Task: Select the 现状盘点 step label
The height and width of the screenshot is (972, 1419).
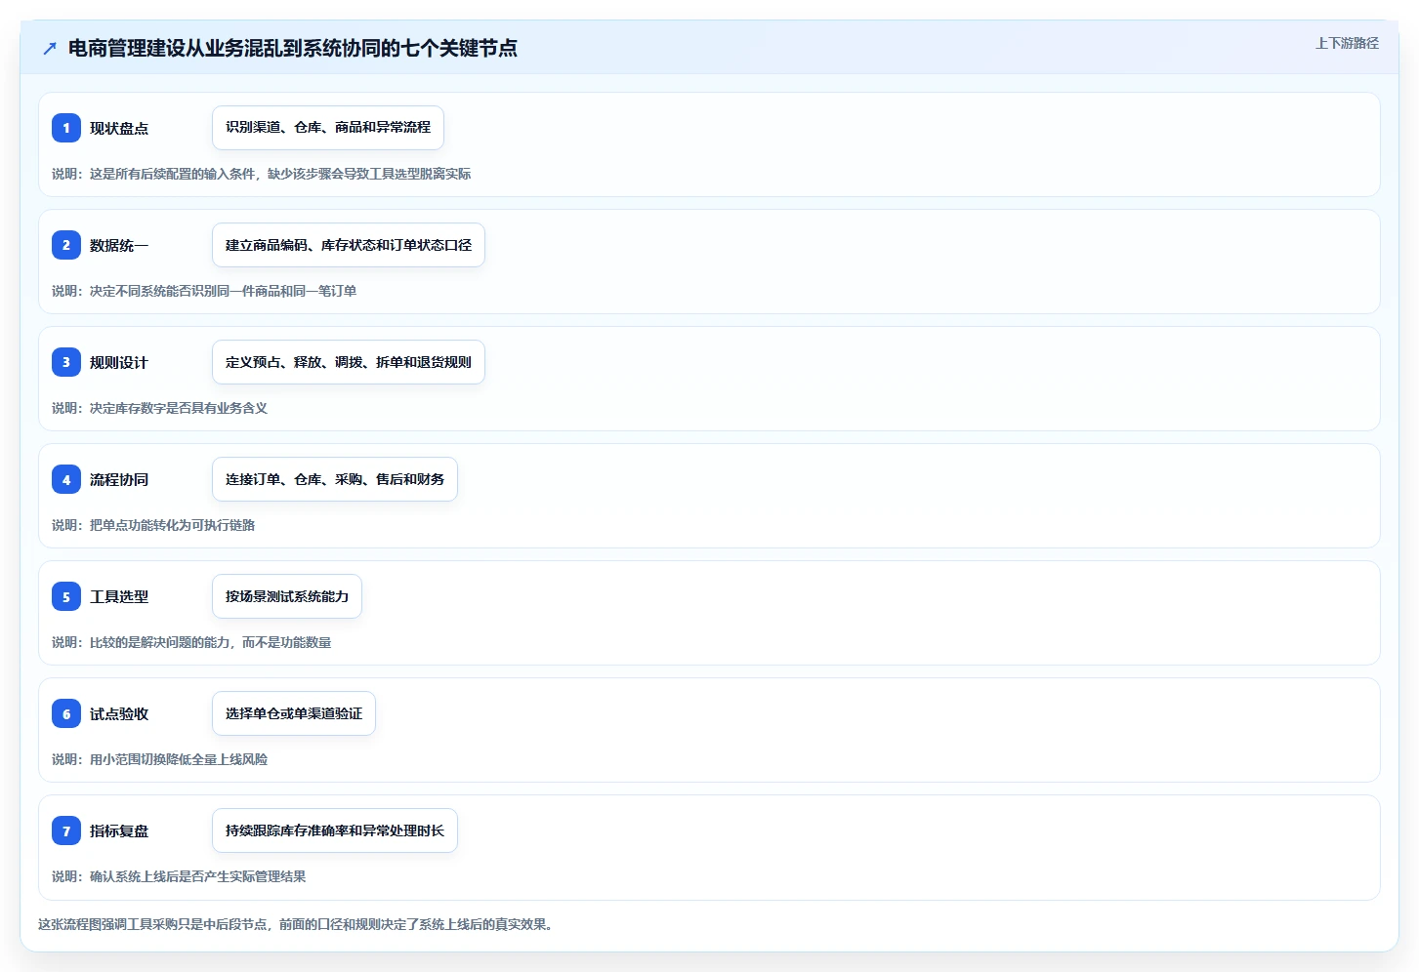Action: click(x=119, y=128)
